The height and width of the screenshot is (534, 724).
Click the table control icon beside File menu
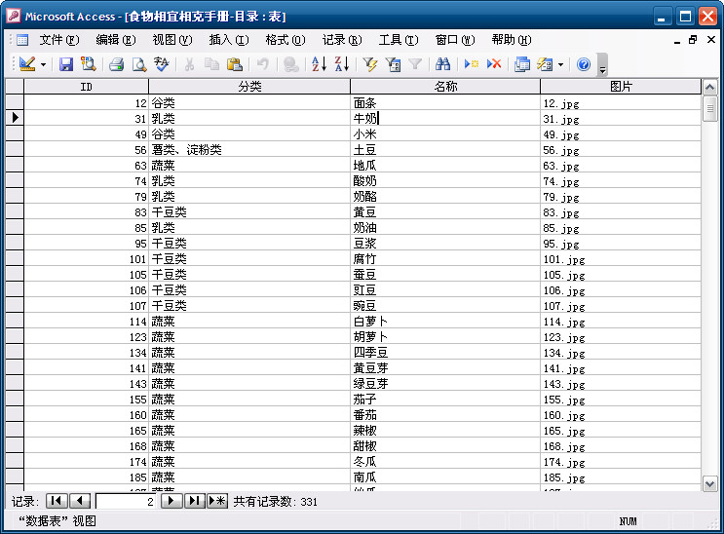tap(22, 40)
